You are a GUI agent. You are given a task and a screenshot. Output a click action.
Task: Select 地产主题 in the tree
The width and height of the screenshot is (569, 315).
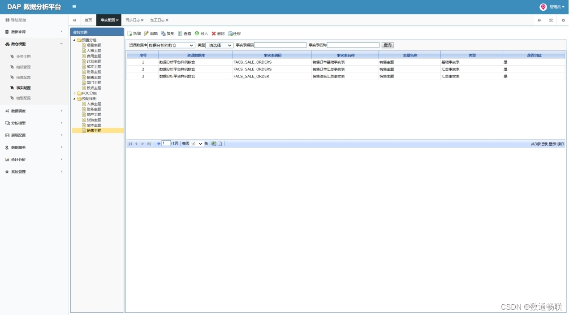coord(94,115)
